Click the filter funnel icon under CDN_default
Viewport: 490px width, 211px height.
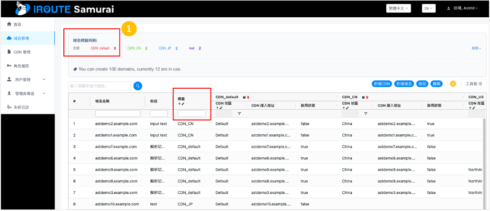pos(239,113)
